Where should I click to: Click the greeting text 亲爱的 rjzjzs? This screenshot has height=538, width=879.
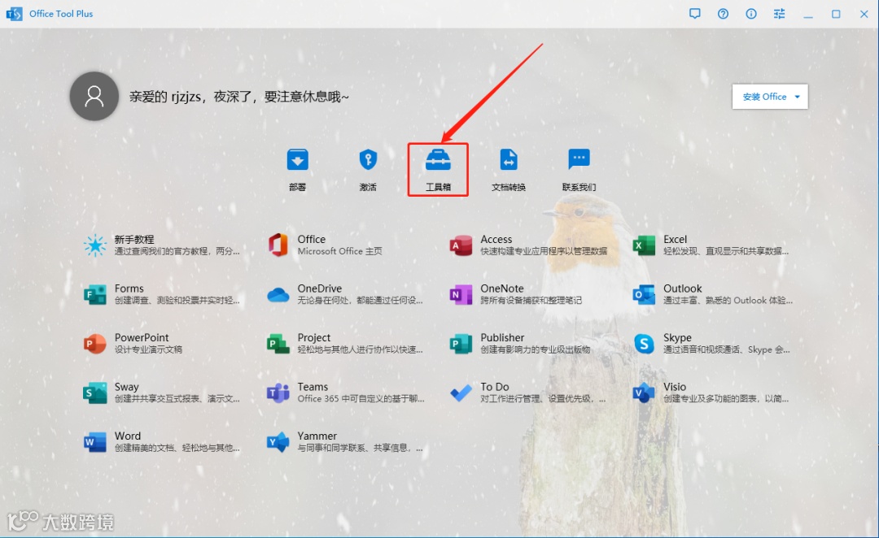[164, 97]
